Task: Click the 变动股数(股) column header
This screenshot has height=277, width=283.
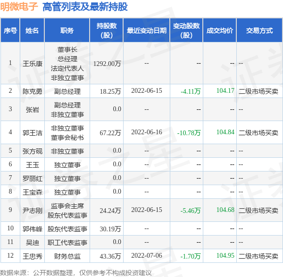Action: pyautogui.click(x=186, y=30)
